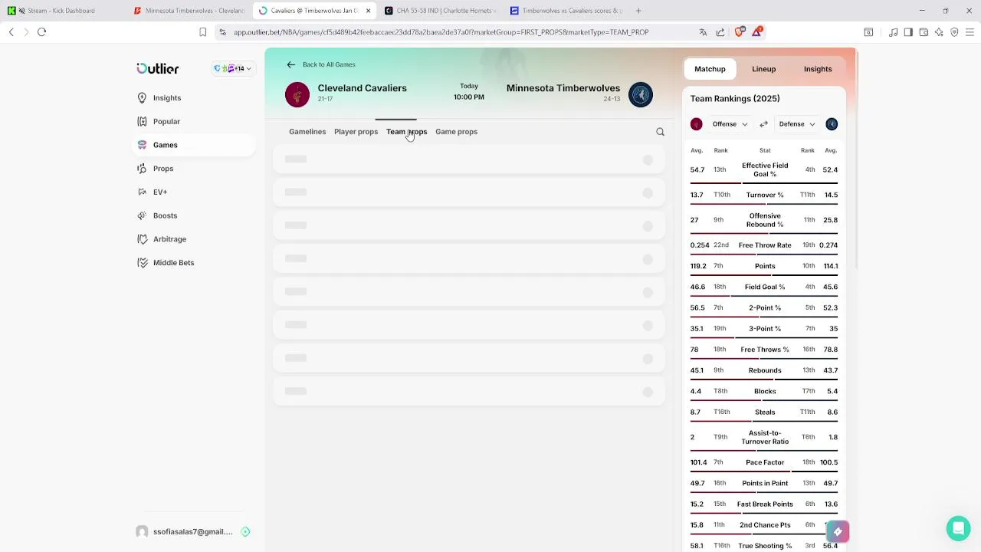The height and width of the screenshot is (552, 981).
Task: Open Brave Shields panel
Action: click(740, 32)
